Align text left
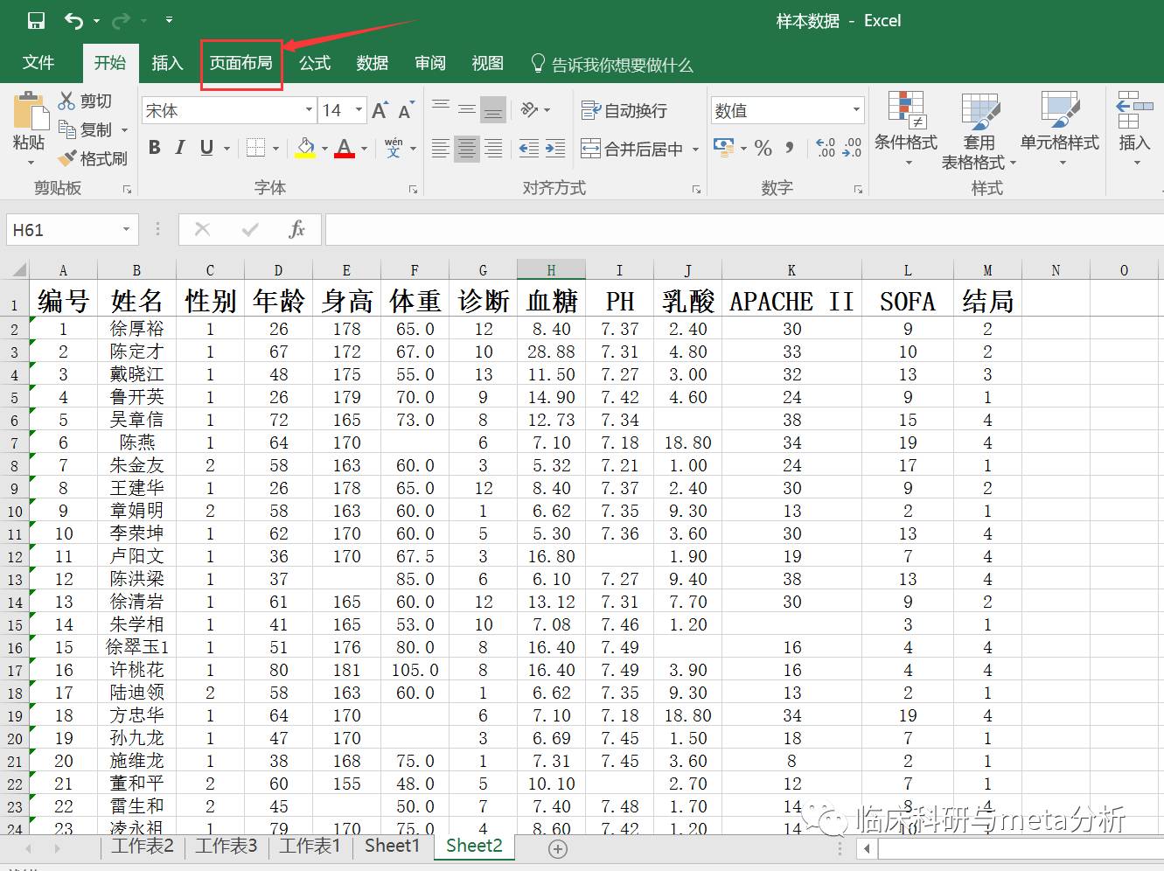Screen dimensions: 1164x871 [441, 149]
